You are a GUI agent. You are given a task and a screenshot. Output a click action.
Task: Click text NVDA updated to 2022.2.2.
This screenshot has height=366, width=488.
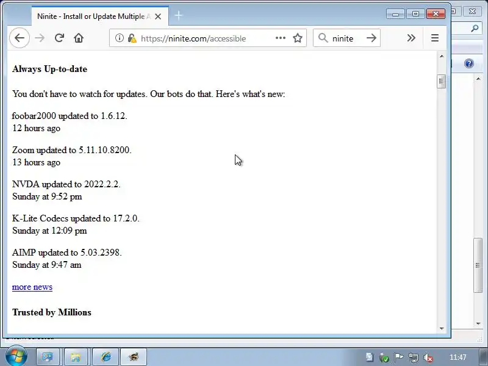(66, 184)
